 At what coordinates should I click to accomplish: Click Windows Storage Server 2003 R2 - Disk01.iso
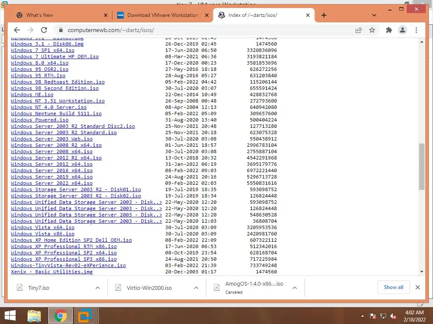tap(76, 189)
